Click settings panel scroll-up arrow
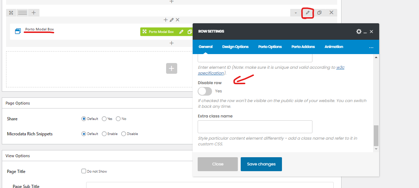419x188 pixels. tap(376, 57)
